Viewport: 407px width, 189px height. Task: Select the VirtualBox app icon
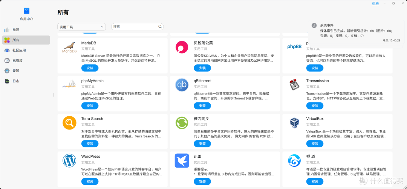coord(294,123)
